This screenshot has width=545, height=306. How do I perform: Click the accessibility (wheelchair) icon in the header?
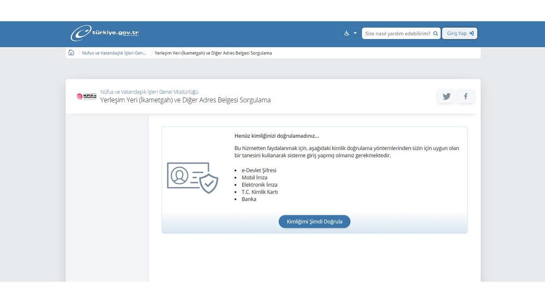point(347,33)
